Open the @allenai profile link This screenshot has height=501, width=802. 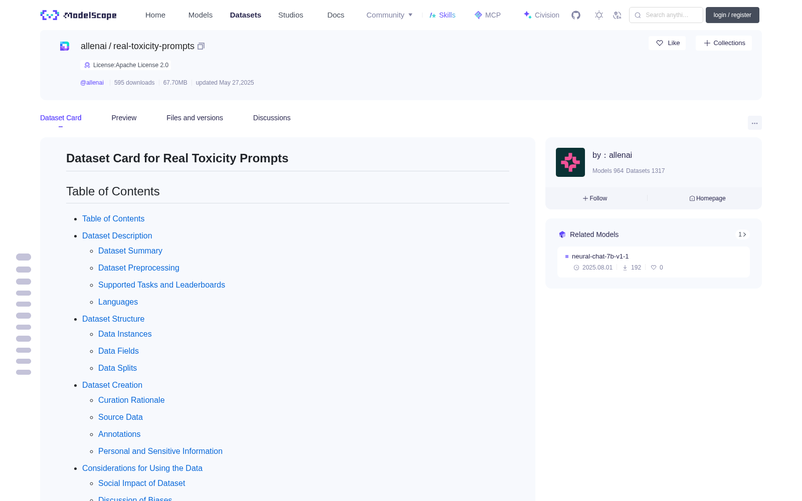(92, 83)
